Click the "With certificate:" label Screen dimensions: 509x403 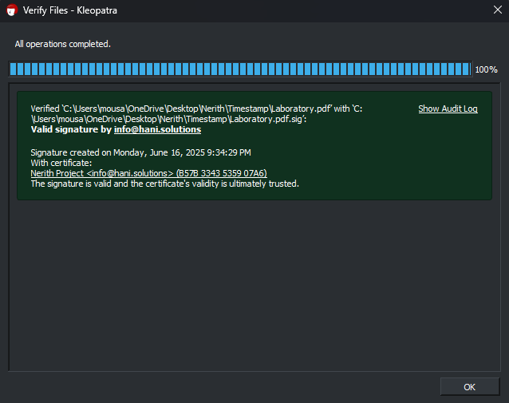point(61,162)
